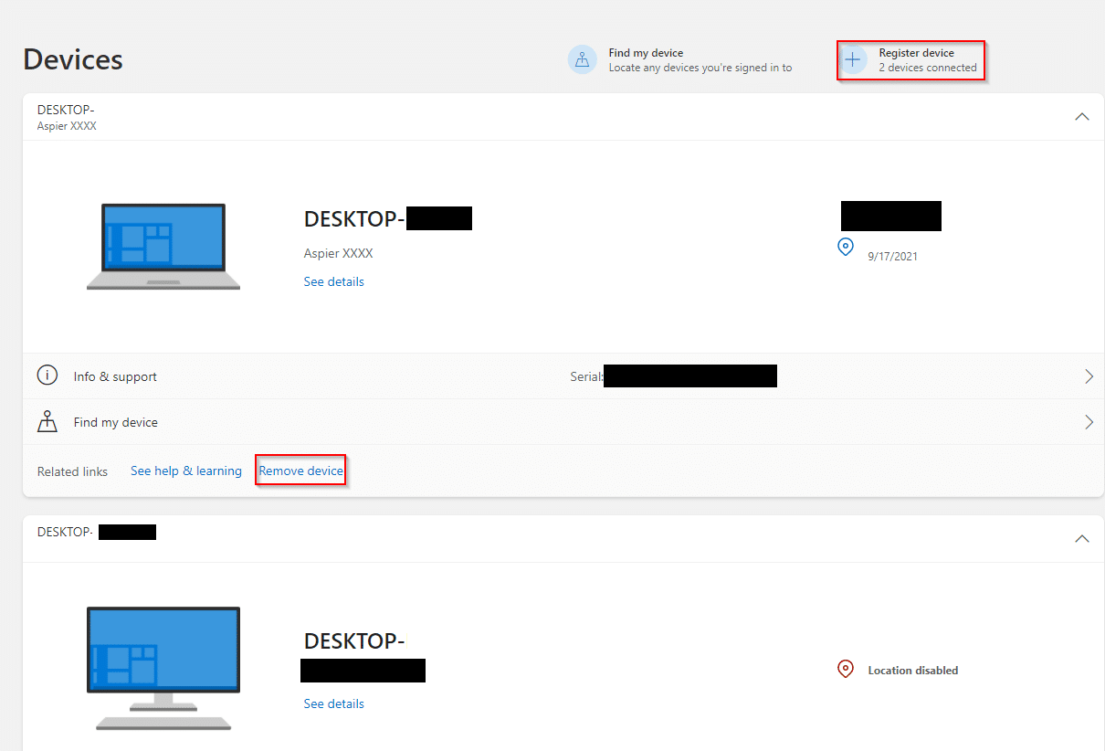Click the Remove device link
Image resolution: width=1105 pixels, height=751 pixels.
coord(301,471)
